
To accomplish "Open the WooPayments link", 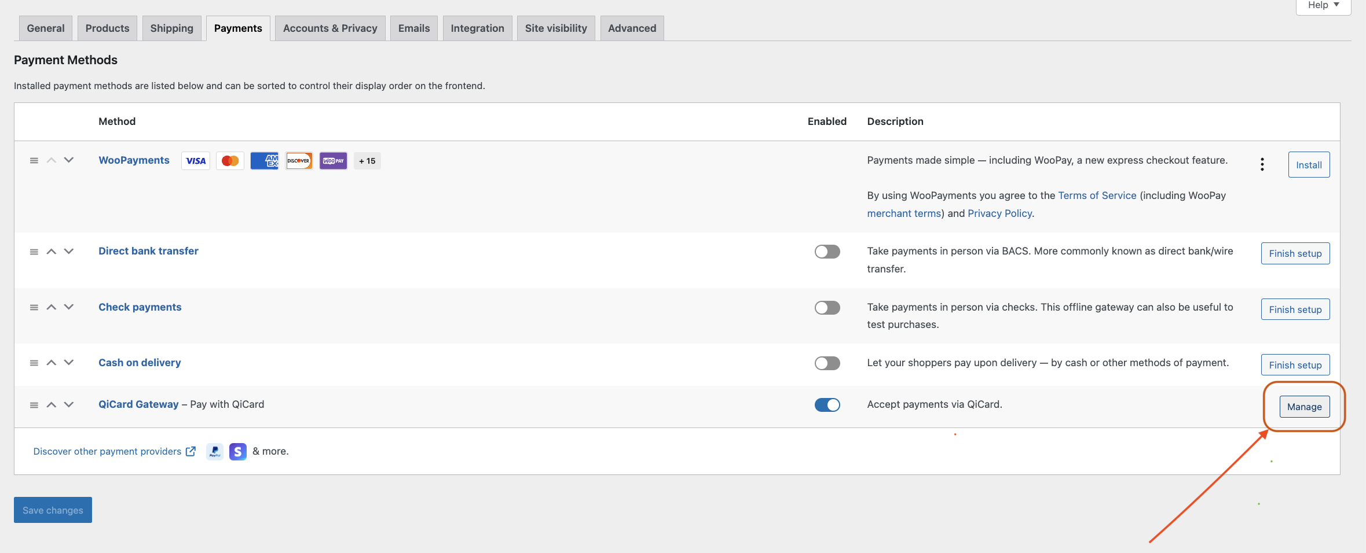I will 134,160.
